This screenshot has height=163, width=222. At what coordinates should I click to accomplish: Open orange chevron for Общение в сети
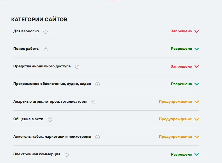tap(197, 119)
